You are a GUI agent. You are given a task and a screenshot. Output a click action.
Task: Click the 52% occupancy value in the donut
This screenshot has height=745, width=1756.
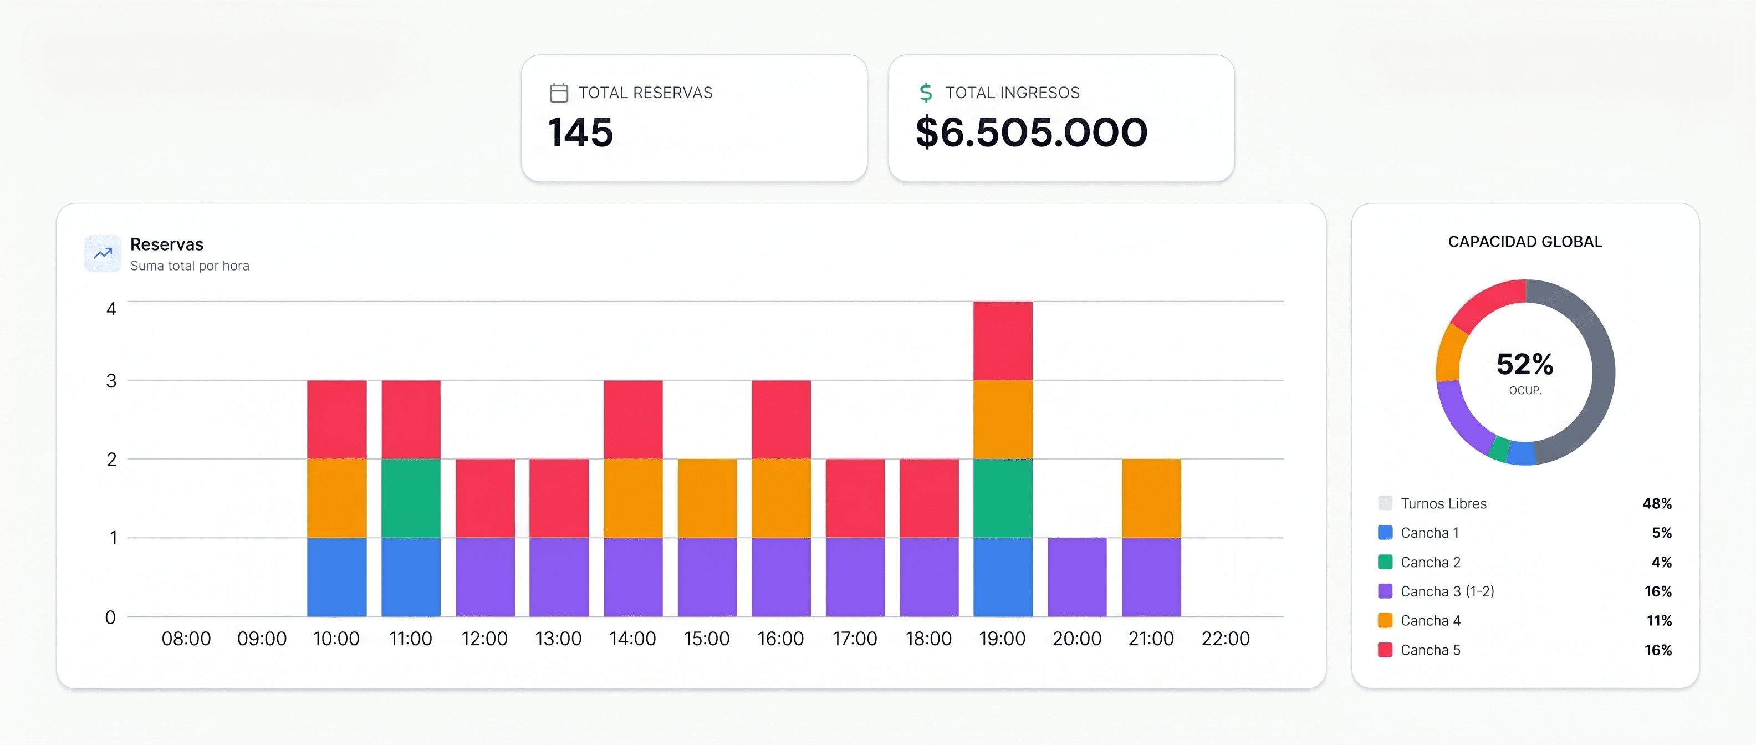pos(1525,364)
